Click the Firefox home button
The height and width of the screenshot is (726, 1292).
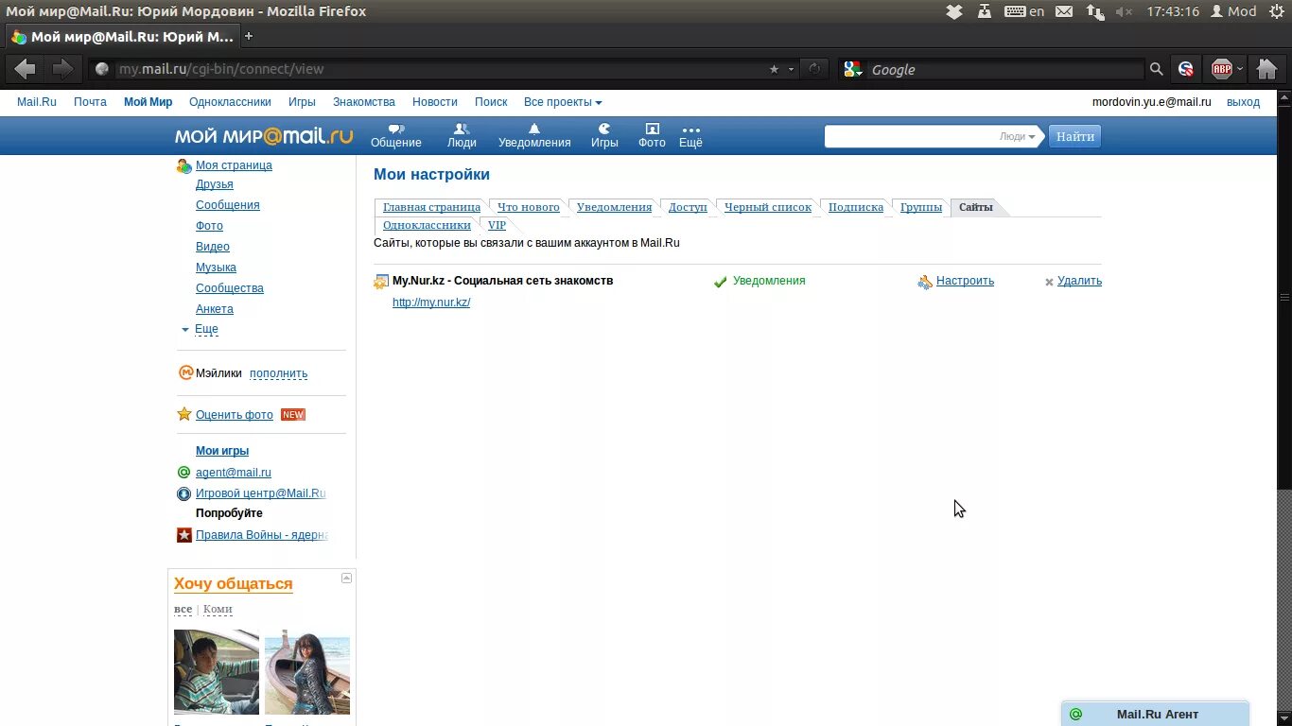1267,69
